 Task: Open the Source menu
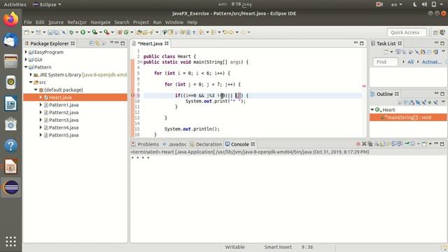[56, 22]
